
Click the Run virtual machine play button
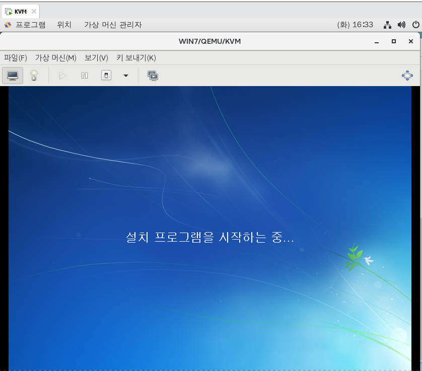(62, 76)
